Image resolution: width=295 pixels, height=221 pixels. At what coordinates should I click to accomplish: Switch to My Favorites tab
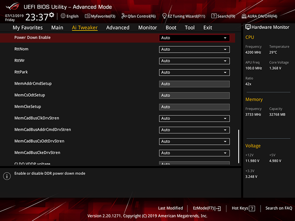28,28
